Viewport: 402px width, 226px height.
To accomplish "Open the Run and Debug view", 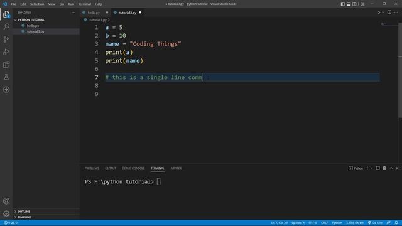I will point(6,51).
